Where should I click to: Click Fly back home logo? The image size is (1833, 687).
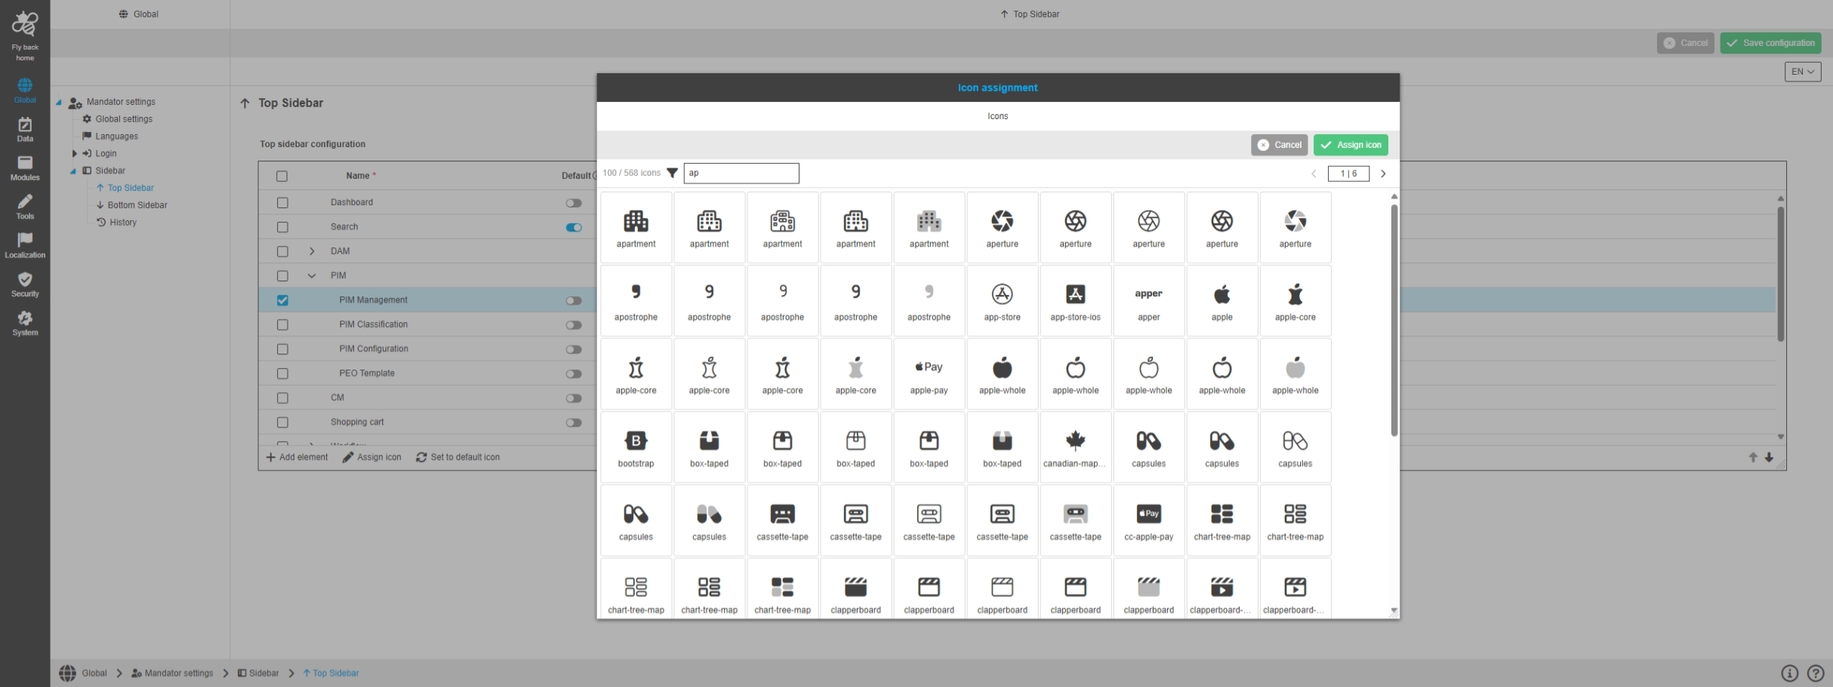pyautogui.click(x=25, y=35)
